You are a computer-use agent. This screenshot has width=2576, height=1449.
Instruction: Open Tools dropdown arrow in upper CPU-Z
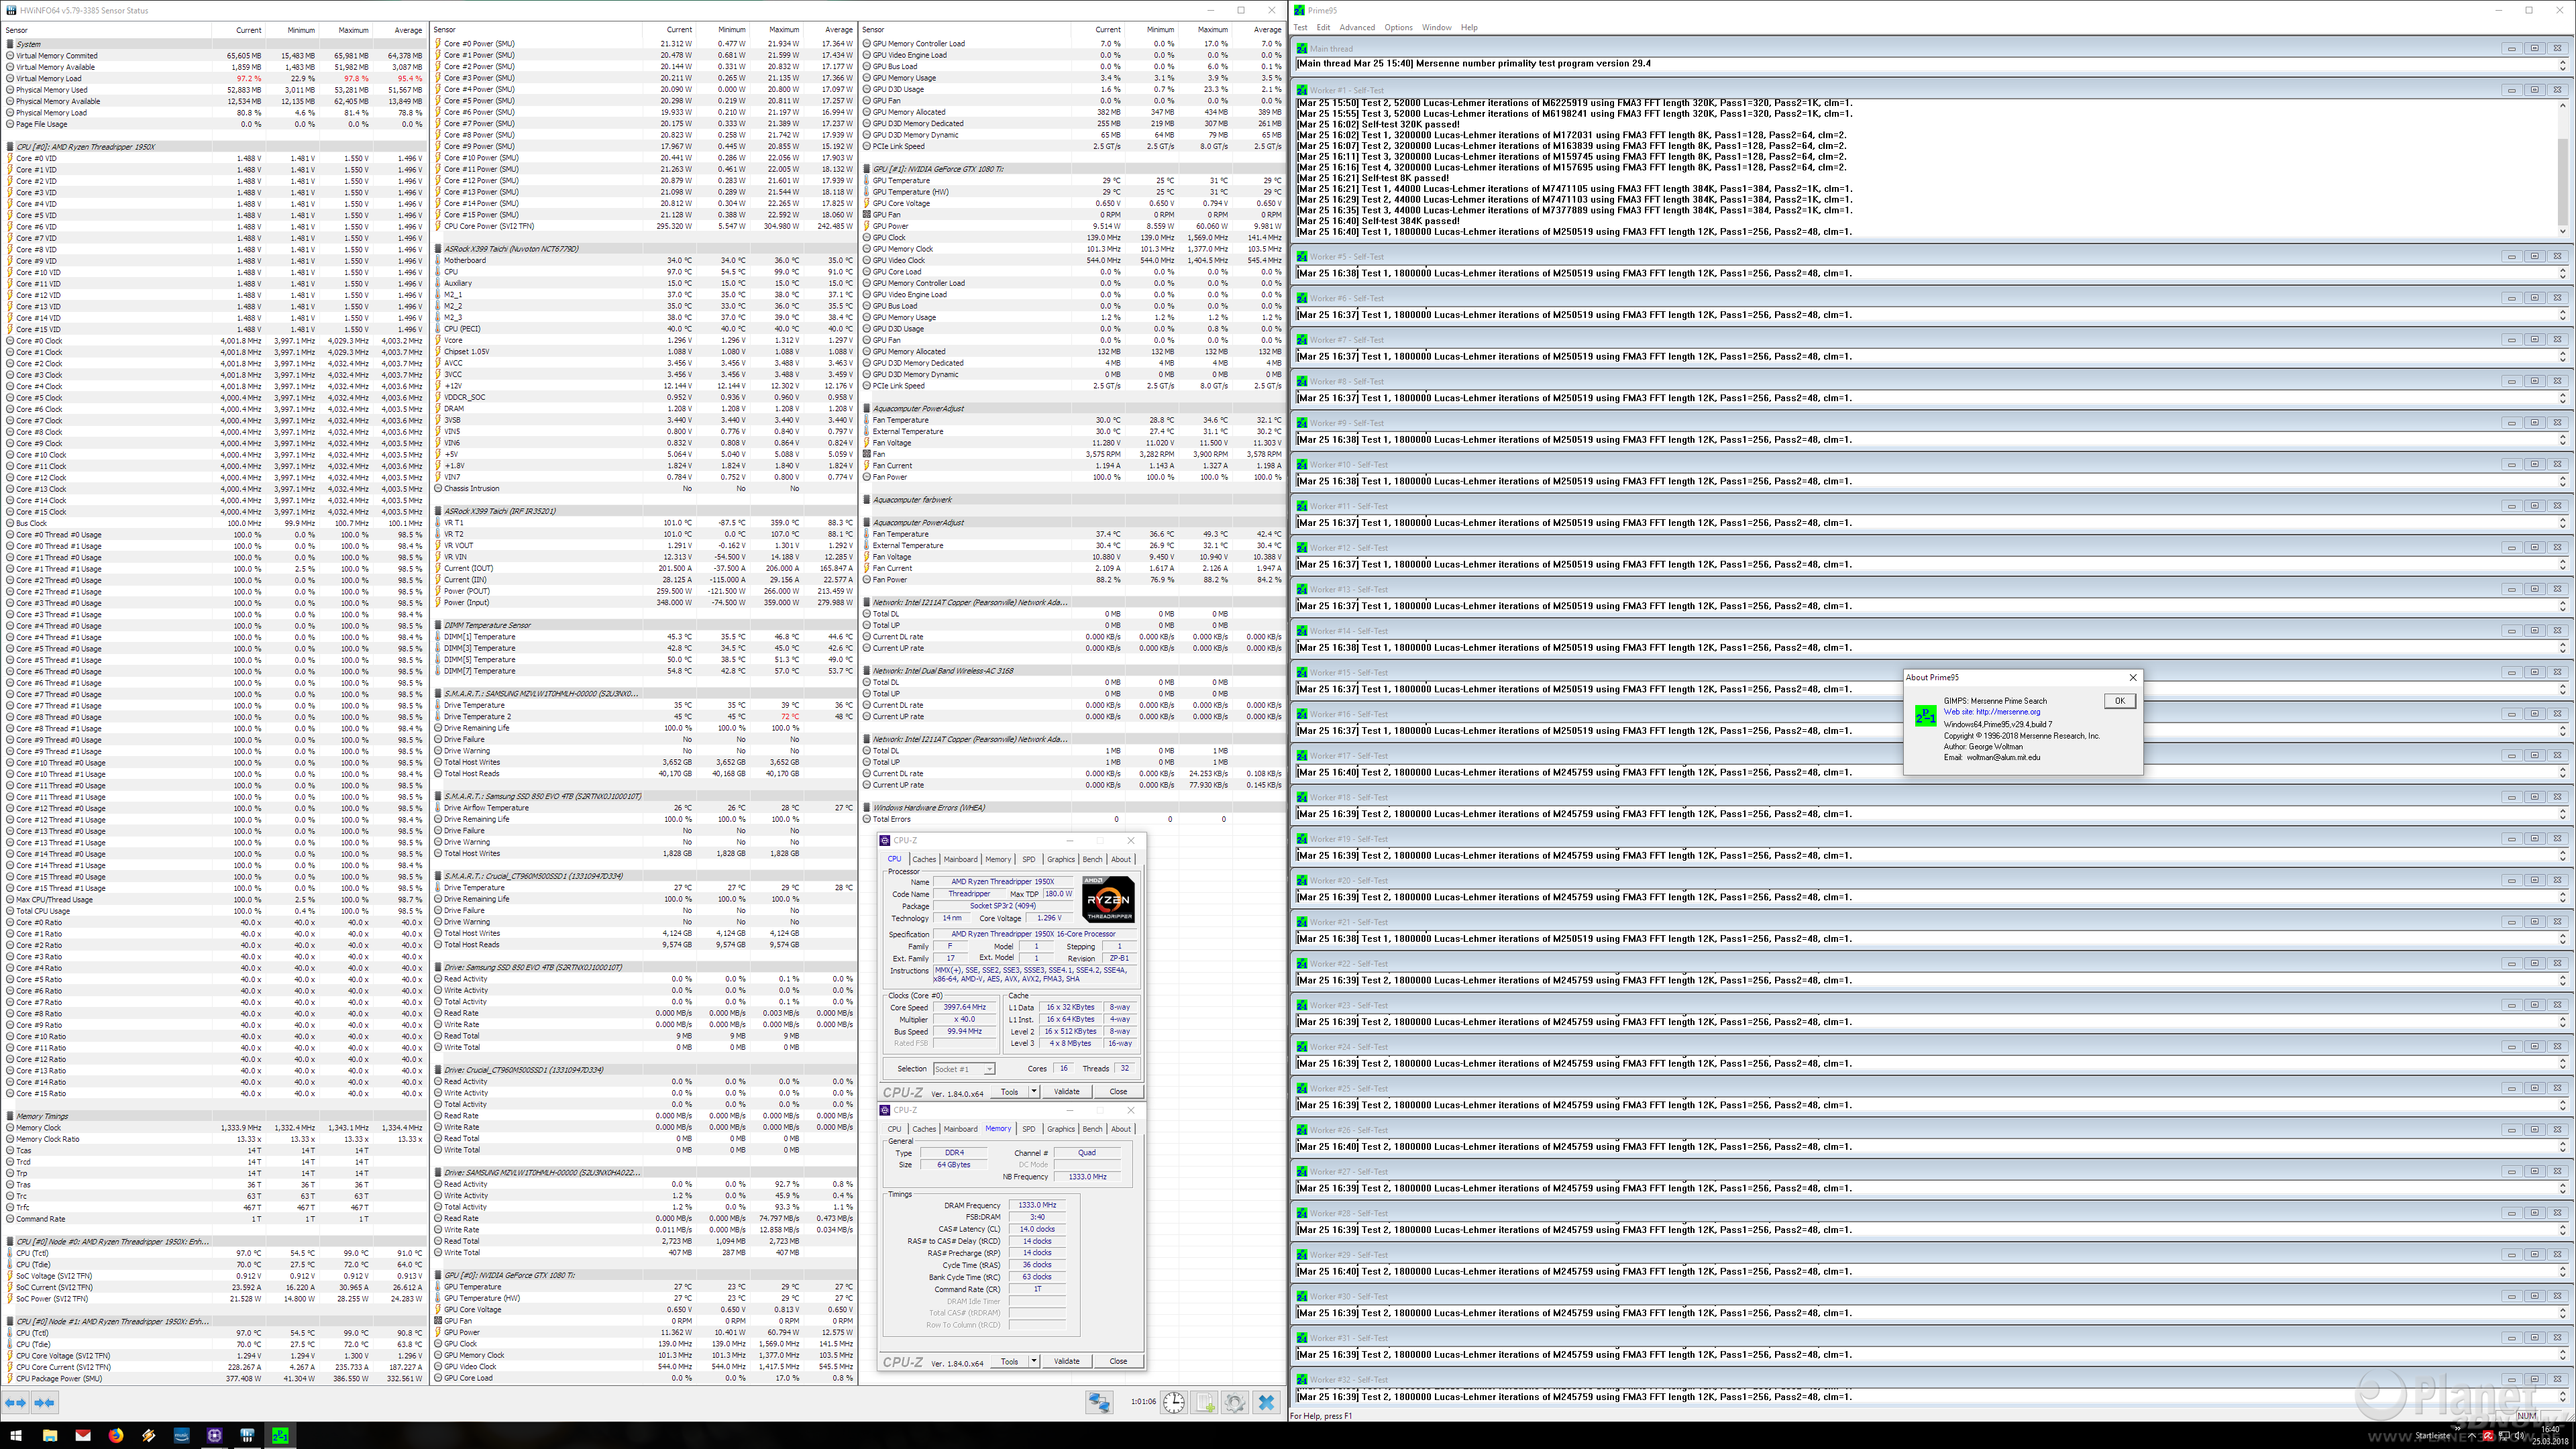(x=1034, y=1092)
